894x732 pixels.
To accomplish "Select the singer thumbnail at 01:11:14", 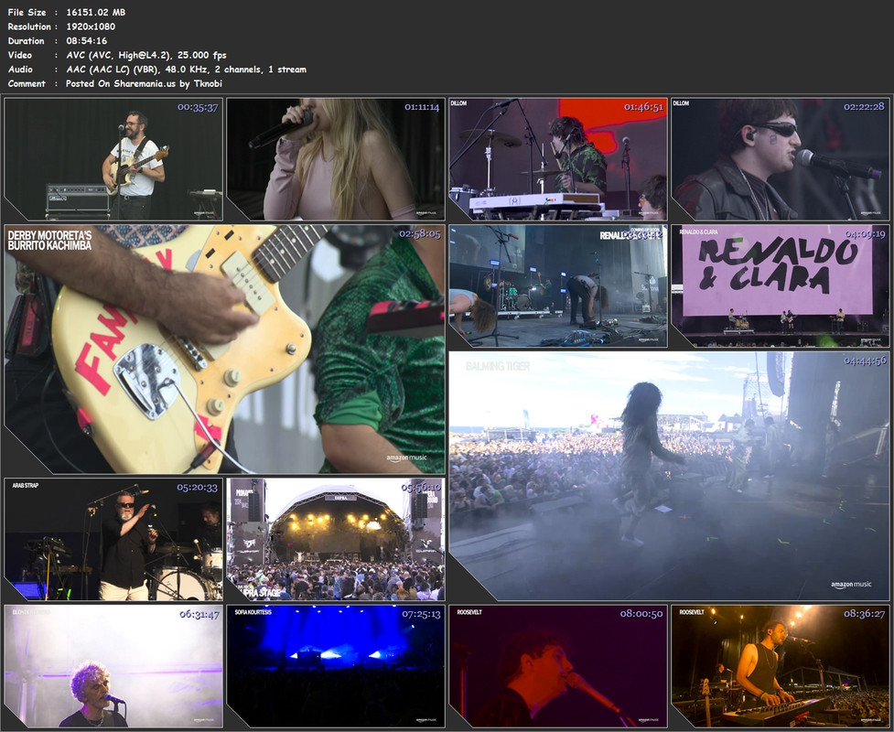I will click(336, 159).
